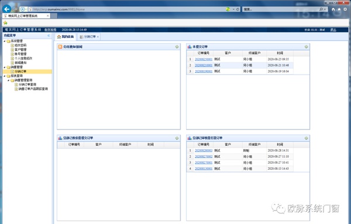Open order 202008250001 dated 2020-08-25
Image resolution: width=351 pixels, height=224 pixels.
204,59
